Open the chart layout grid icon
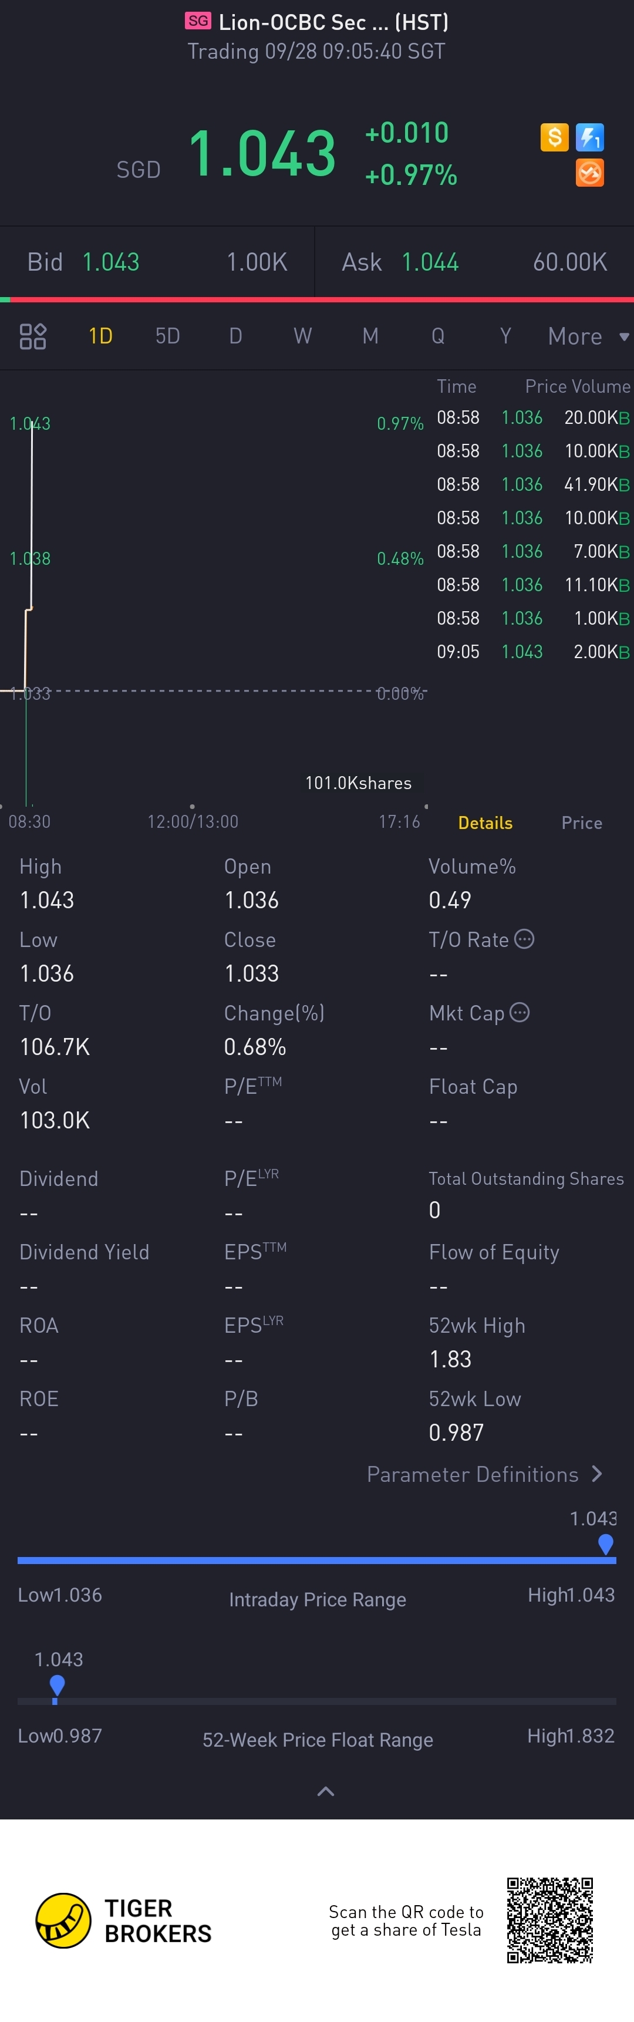This screenshot has width=634, height=2022. 33,336
